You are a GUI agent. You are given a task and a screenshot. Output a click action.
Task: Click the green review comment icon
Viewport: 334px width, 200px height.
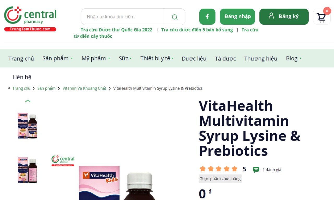click(256, 170)
